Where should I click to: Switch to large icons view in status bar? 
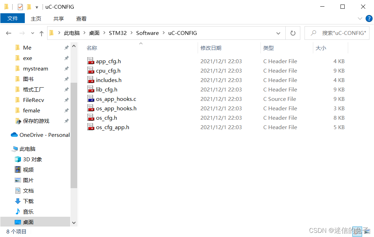coord(367,231)
